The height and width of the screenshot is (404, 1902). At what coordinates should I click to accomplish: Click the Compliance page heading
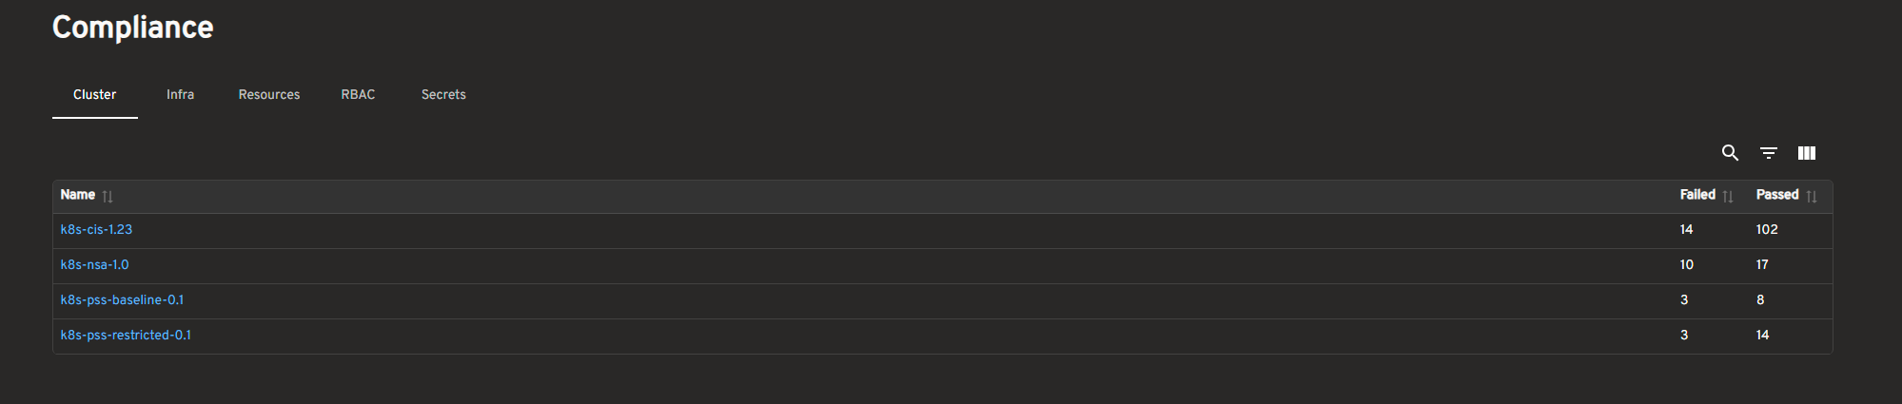coord(132,28)
